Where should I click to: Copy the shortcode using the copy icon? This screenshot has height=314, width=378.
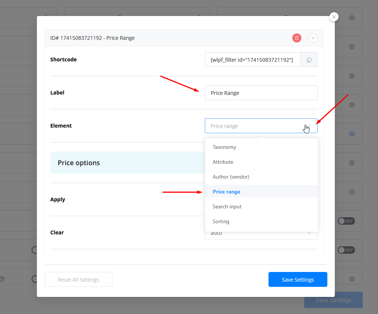click(309, 60)
